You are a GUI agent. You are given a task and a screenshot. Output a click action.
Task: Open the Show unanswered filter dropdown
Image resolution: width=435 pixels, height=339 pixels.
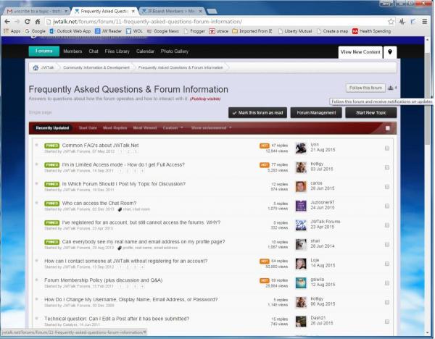coord(211,127)
